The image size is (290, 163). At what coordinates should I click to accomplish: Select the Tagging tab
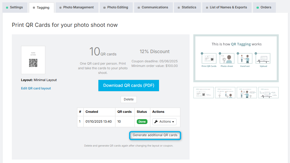[42, 8]
